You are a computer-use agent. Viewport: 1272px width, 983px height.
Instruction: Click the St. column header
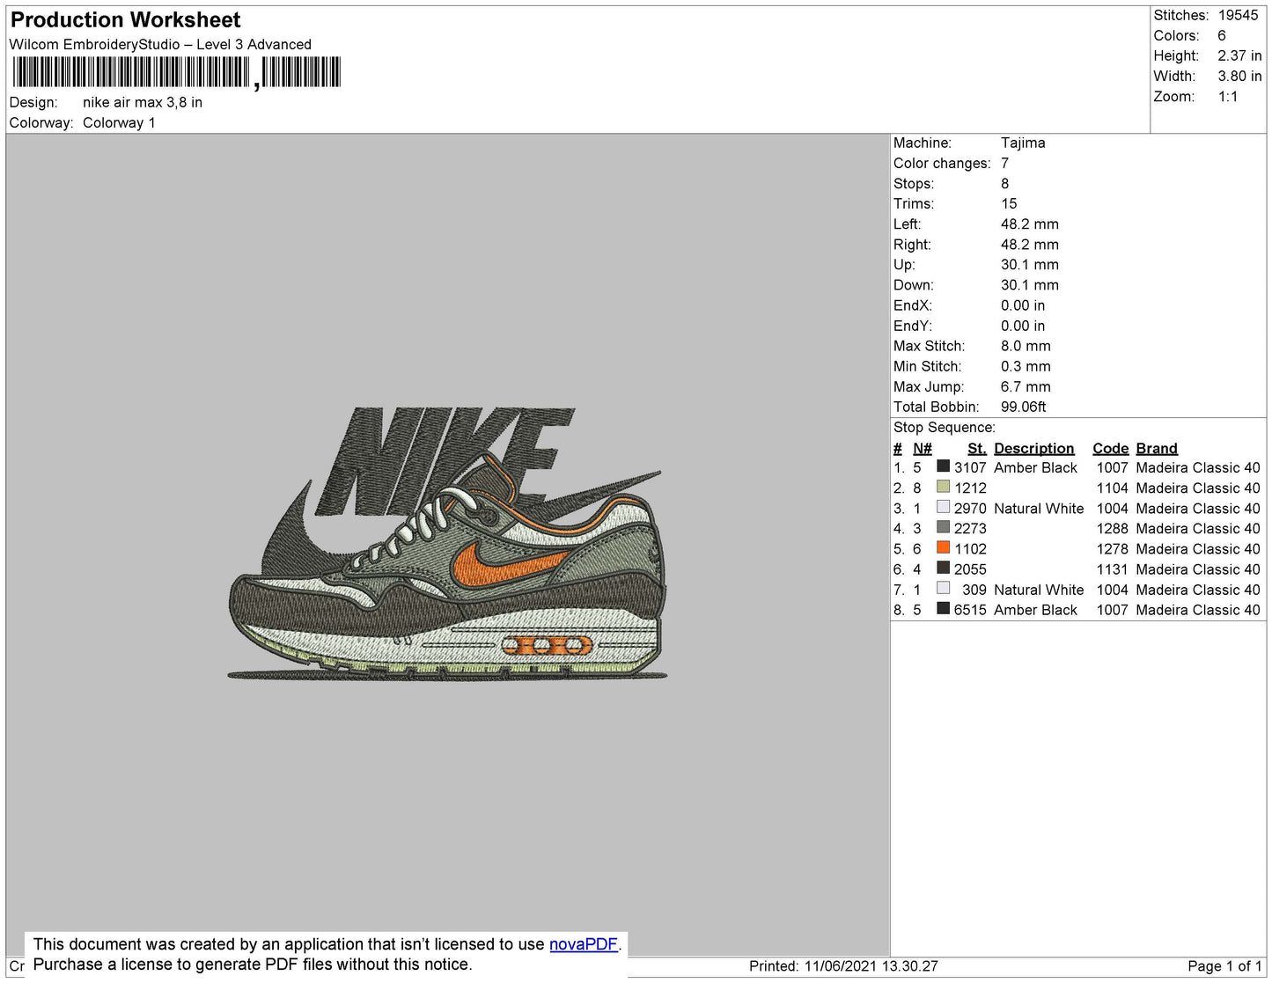[977, 448]
